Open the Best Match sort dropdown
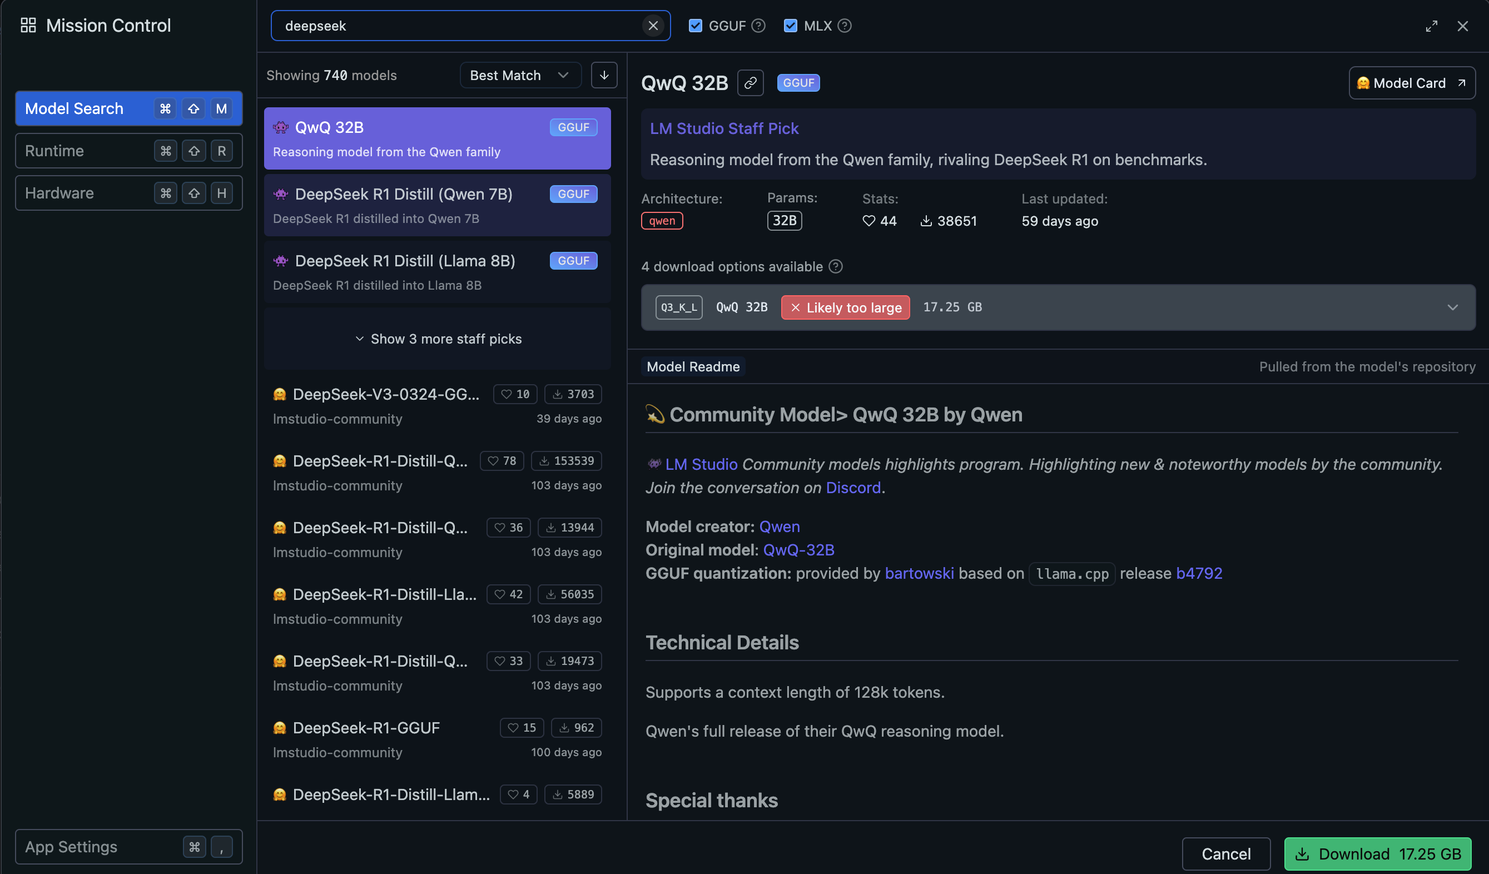 (519, 75)
